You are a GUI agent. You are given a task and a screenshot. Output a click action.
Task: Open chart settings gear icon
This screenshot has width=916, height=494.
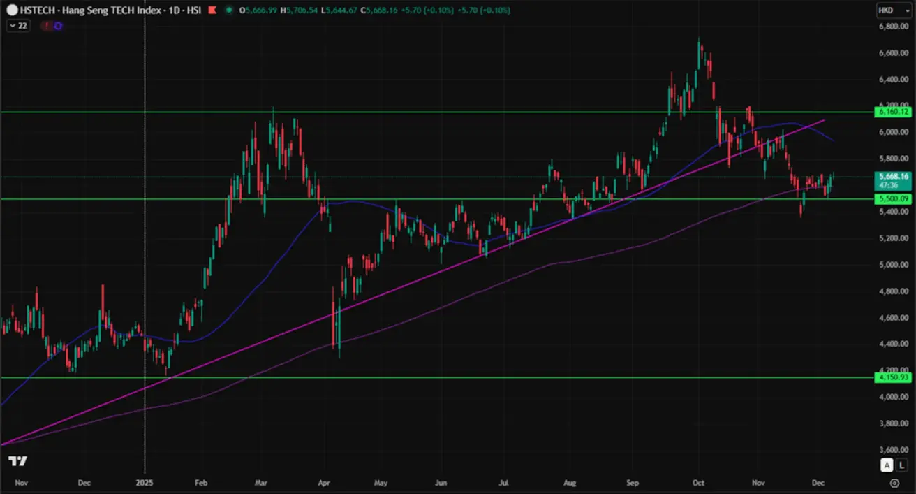(x=894, y=483)
